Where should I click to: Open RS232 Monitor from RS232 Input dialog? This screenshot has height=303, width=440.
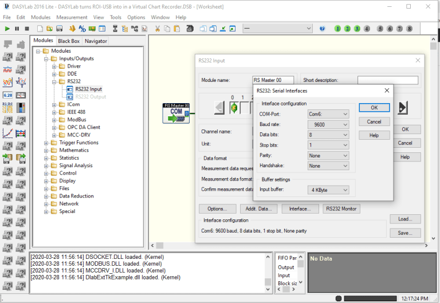pyautogui.click(x=341, y=208)
